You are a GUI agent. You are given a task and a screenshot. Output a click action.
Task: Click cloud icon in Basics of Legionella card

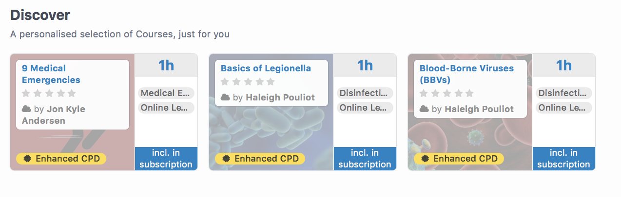click(225, 98)
